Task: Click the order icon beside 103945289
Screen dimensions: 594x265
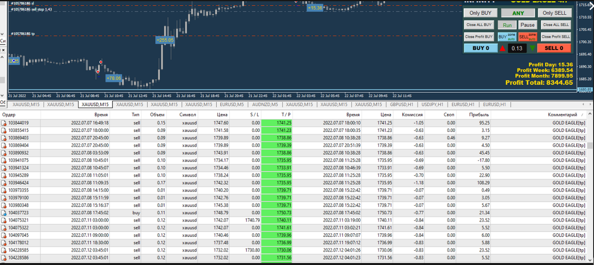Action: pos(4,175)
